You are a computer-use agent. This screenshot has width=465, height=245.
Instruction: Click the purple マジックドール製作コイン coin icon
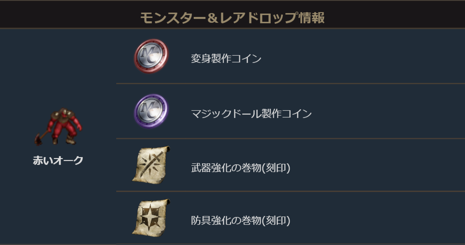tap(151, 111)
